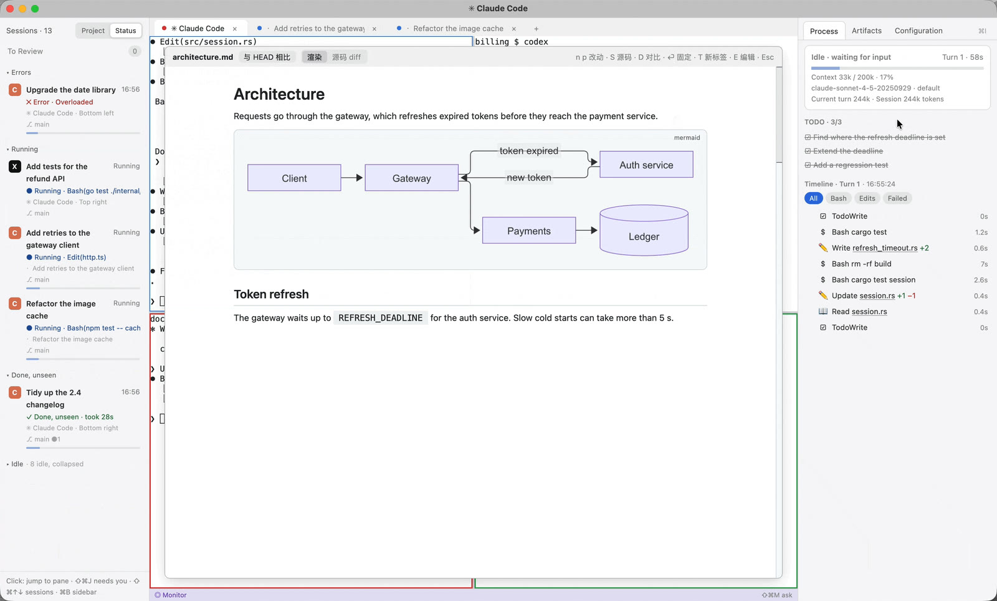This screenshot has width=997, height=601.
Task: Switch preview to 源码 diff mode
Action: tap(346, 57)
